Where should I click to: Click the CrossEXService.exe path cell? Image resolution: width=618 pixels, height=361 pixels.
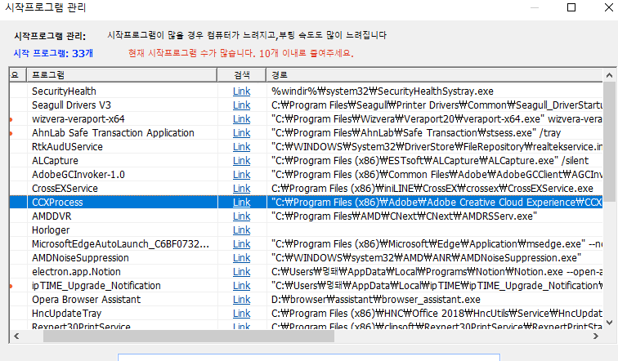tap(434, 189)
